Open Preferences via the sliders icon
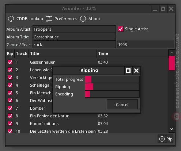The width and height of the screenshot is (181, 151). click(x=49, y=19)
